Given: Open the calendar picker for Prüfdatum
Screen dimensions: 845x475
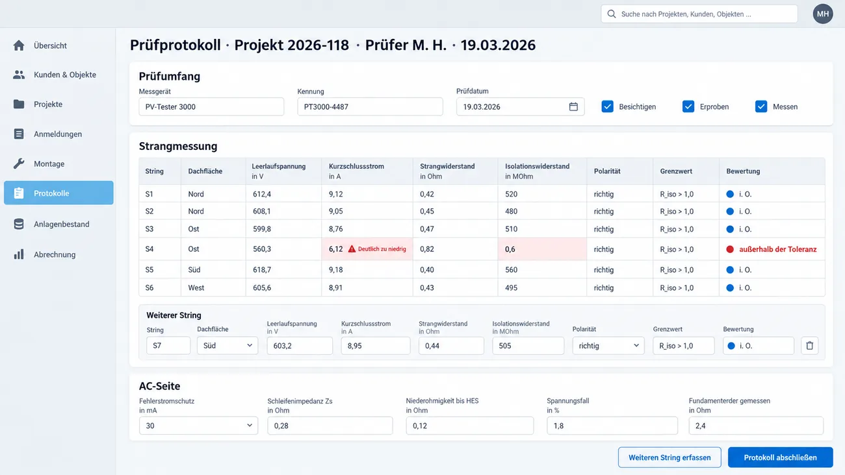Looking at the screenshot, I should coord(573,106).
